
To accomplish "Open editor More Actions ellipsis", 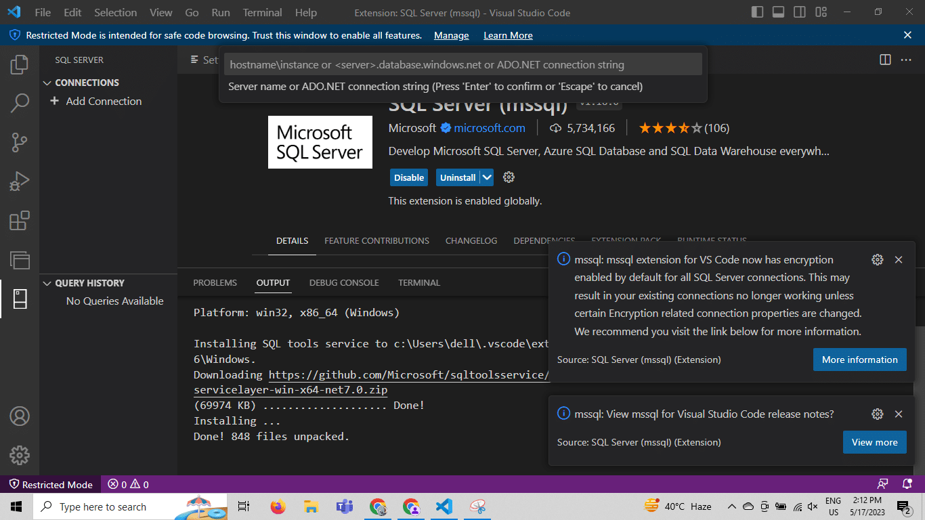I will tap(906, 60).
